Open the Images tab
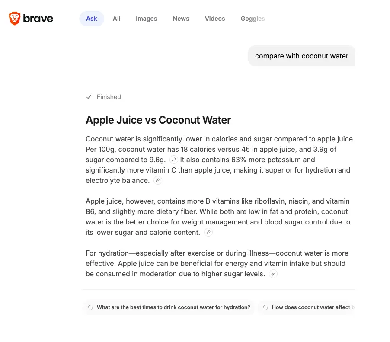Viewport: 390px width, 342px height. click(x=146, y=19)
